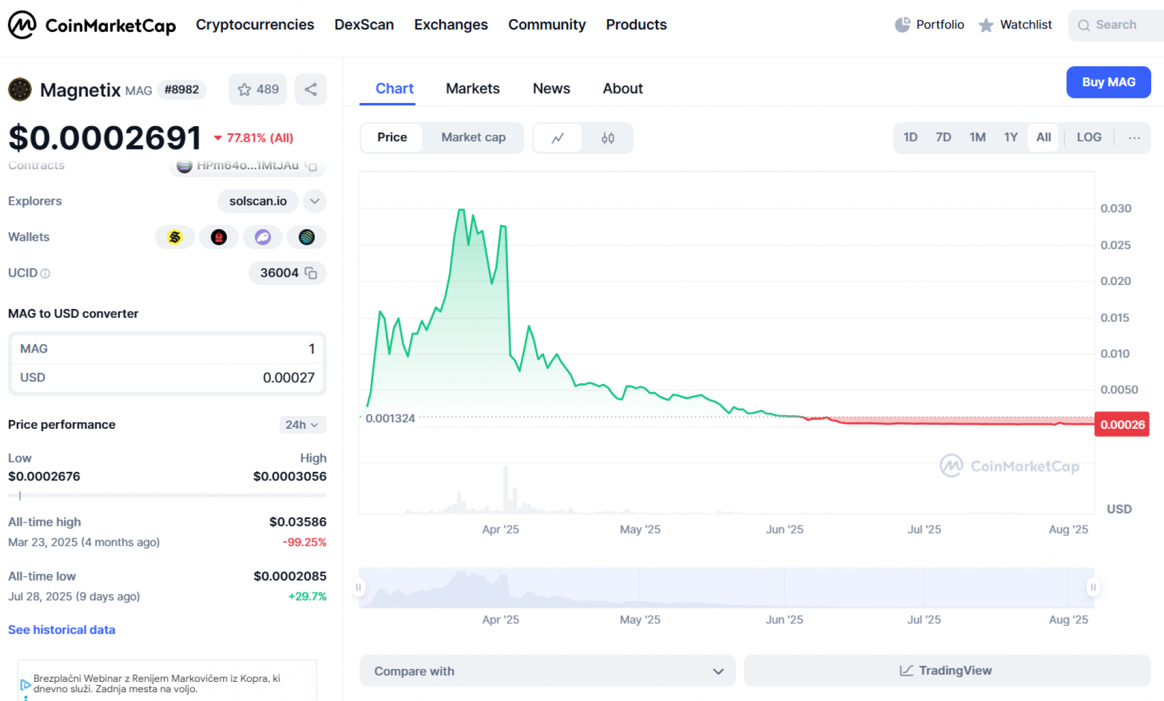This screenshot has height=701, width=1164.
Task: Select Market cap chart mode
Action: 473,137
